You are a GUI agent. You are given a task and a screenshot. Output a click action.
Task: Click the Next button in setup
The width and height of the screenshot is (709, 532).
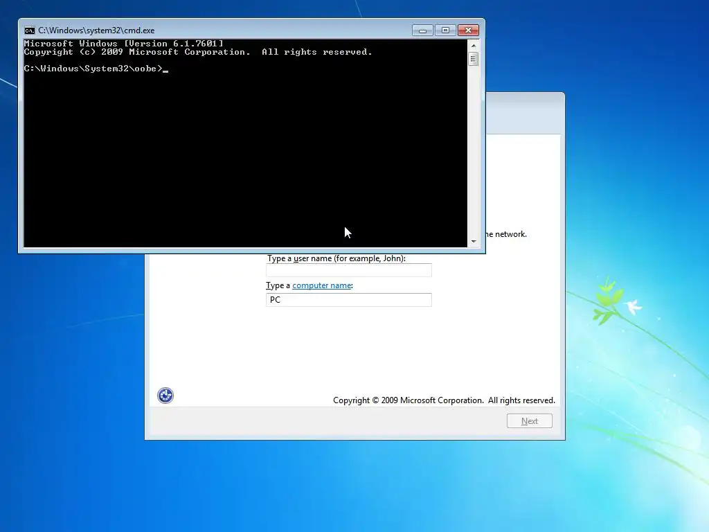coord(530,420)
